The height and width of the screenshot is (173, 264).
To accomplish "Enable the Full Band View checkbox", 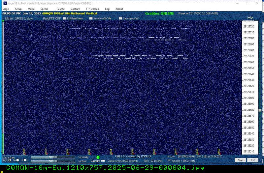I will (65, 18).
